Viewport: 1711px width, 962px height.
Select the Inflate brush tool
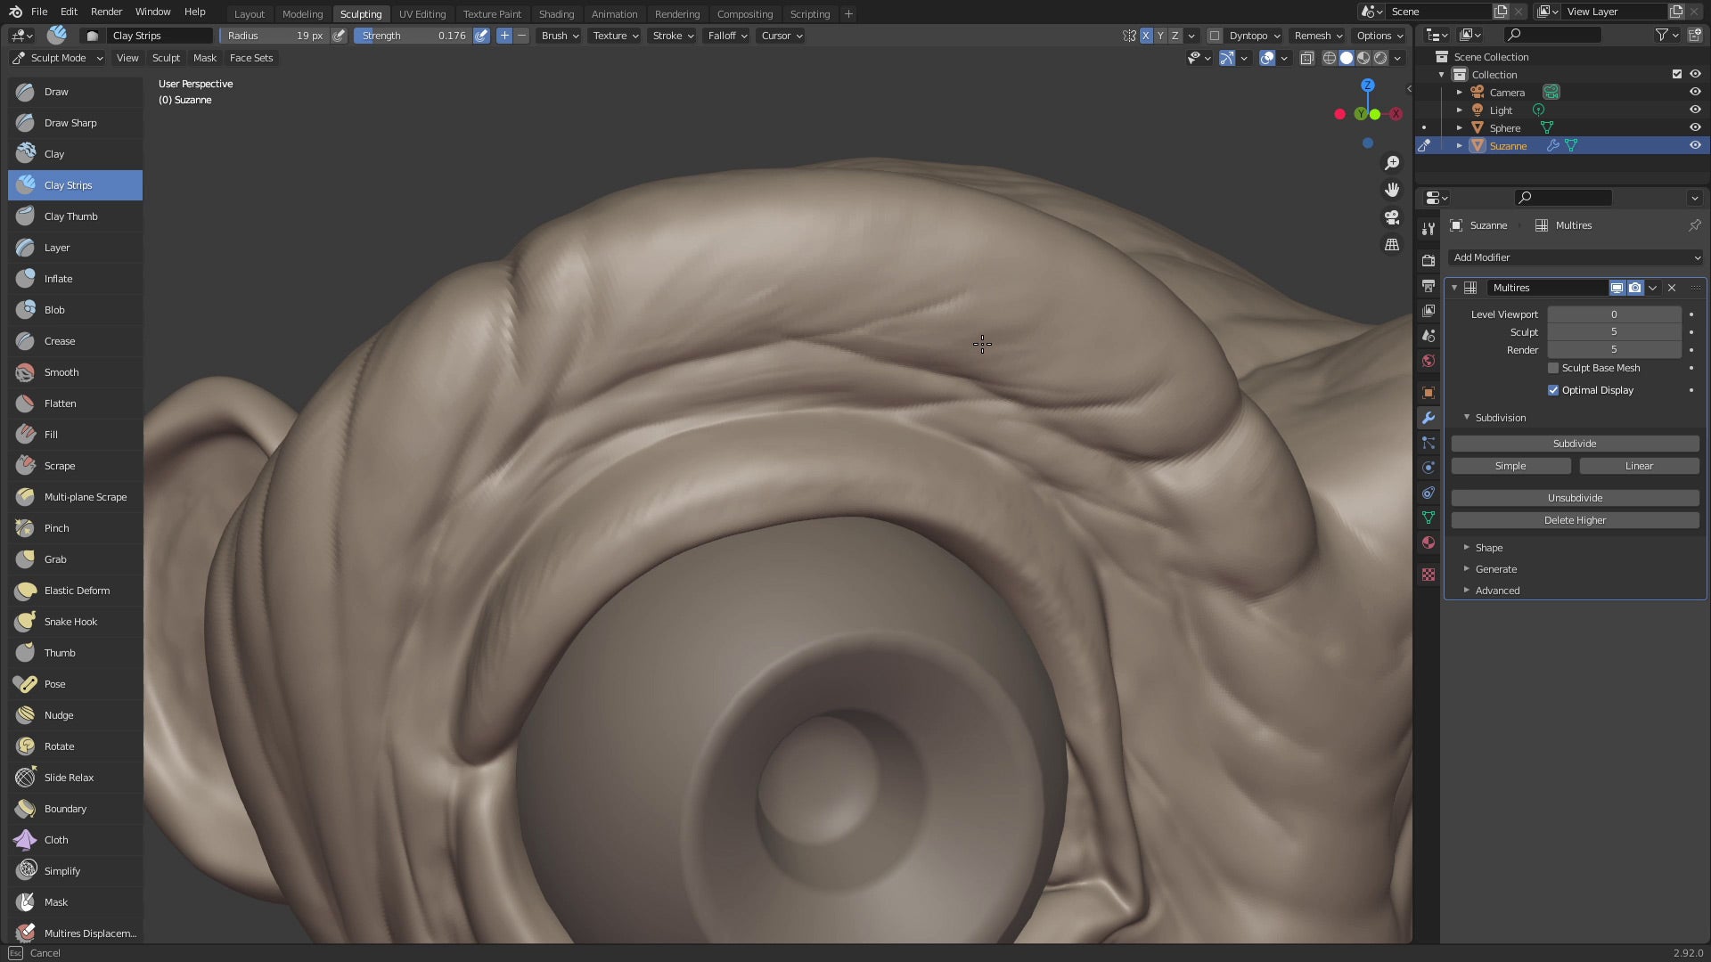[75, 279]
